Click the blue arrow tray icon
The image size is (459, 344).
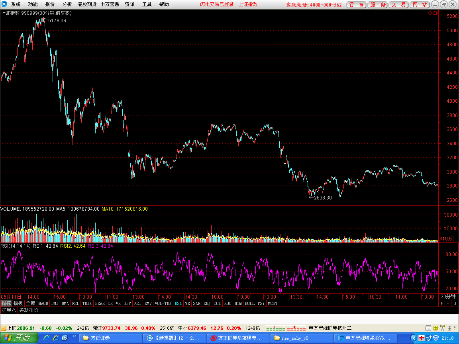point(429,338)
